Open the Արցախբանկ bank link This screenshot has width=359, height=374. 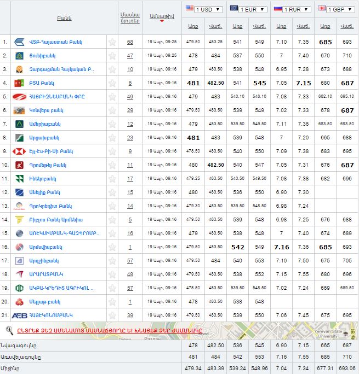pos(44,138)
